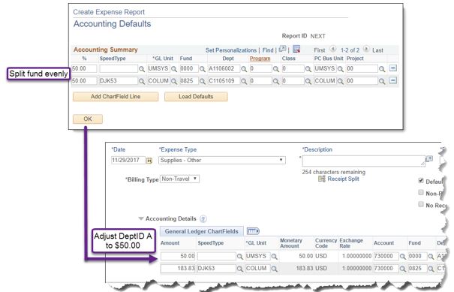The width and height of the screenshot is (454, 292).
Task: Go to next row with Last arrow icon
Action: point(366,49)
